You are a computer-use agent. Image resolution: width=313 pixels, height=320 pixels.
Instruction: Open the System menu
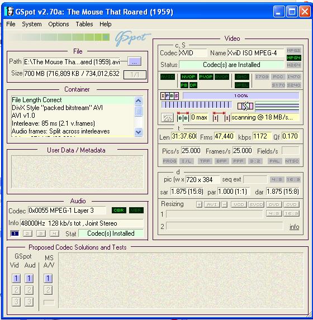click(32, 24)
